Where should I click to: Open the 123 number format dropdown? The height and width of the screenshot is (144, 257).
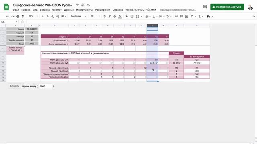pos(63,16)
